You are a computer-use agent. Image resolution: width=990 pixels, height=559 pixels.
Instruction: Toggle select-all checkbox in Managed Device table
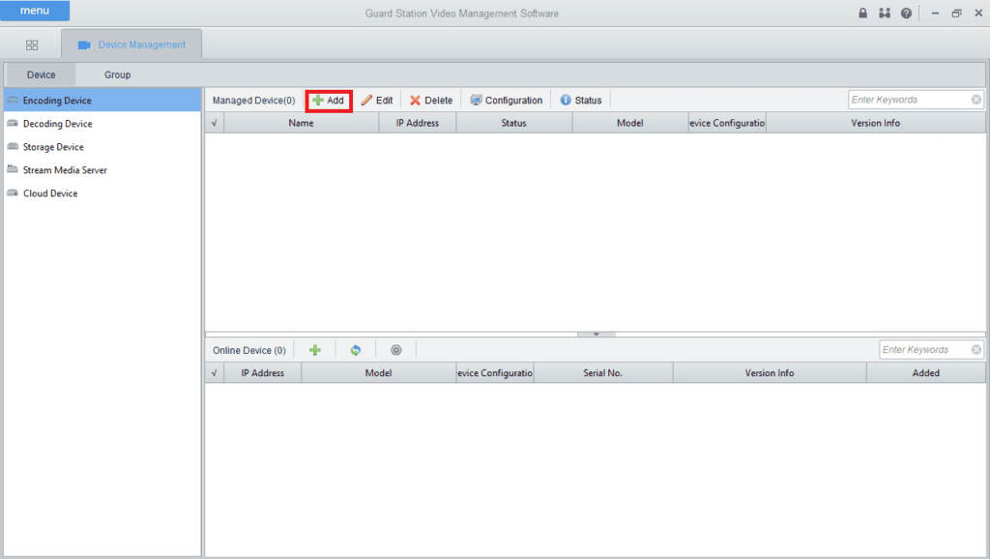[x=214, y=124]
